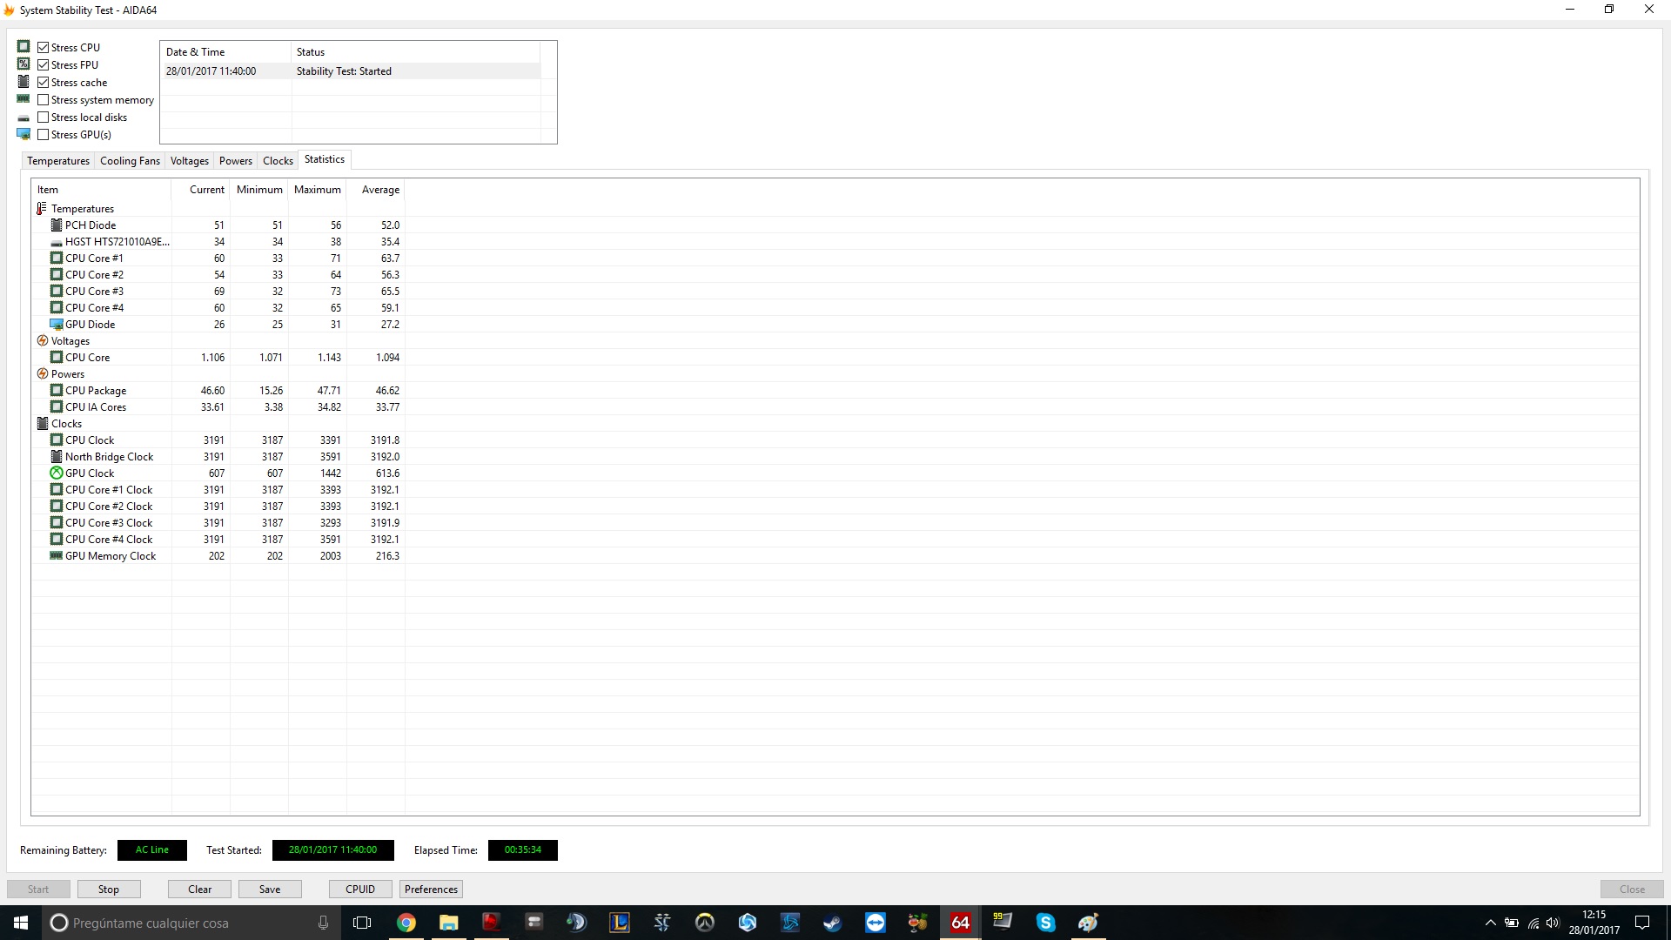The width and height of the screenshot is (1671, 940).
Task: Switch to the Powers tab
Action: tap(236, 161)
